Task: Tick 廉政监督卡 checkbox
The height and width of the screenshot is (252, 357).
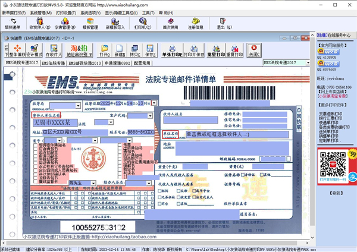Action: (35, 181)
